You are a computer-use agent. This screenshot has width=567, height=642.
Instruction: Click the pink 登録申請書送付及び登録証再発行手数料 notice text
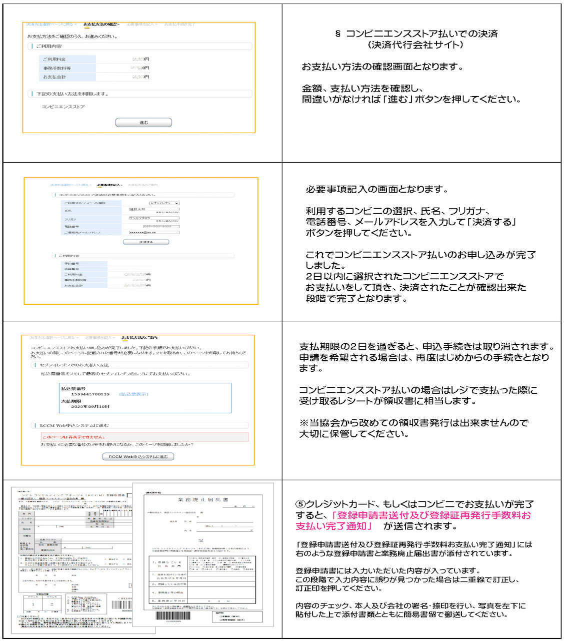point(413,520)
